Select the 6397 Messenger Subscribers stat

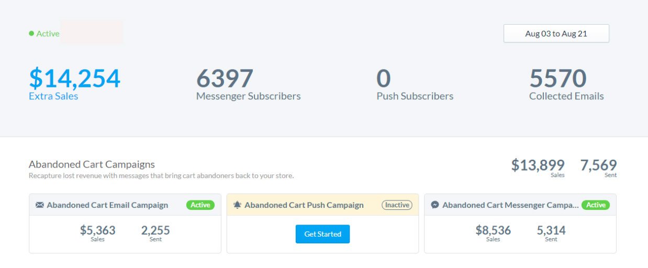coord(248,84)
